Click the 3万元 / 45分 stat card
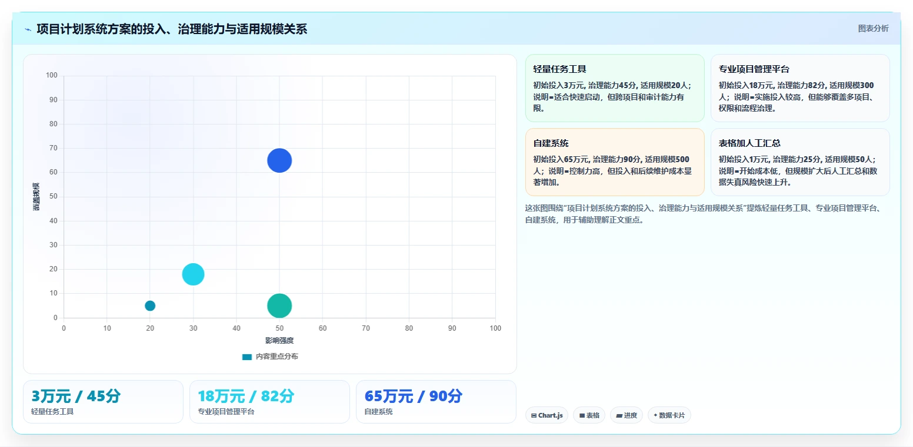This screenshot has width=913, height=447. point(103,402)
